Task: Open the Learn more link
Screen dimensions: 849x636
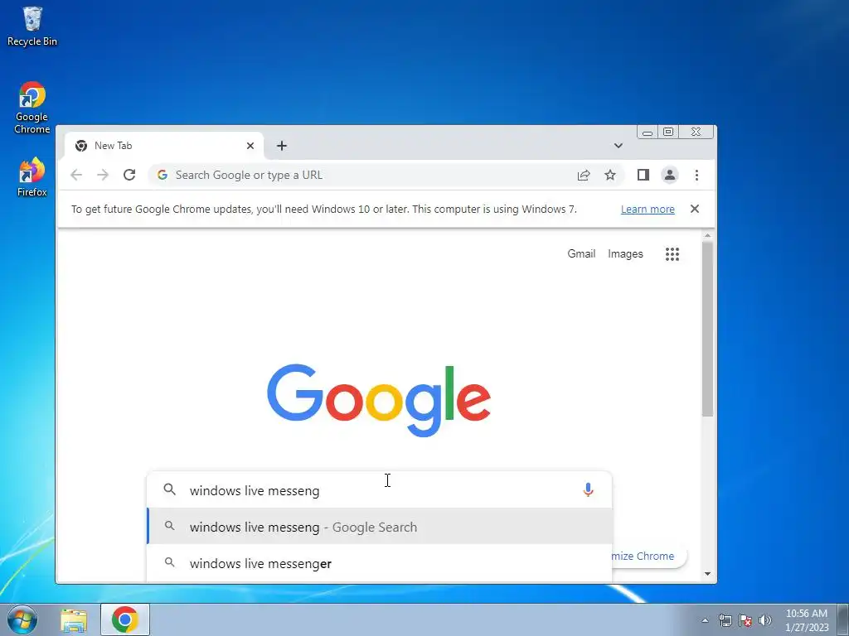Action: click(x=648, y=210)
